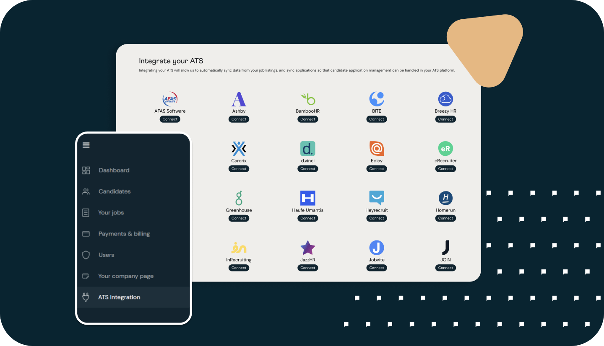The width and height of the screenshot is (604, 346).
Task: Click the Haufe Umantis logo
Action: click(x=308, y=198)
